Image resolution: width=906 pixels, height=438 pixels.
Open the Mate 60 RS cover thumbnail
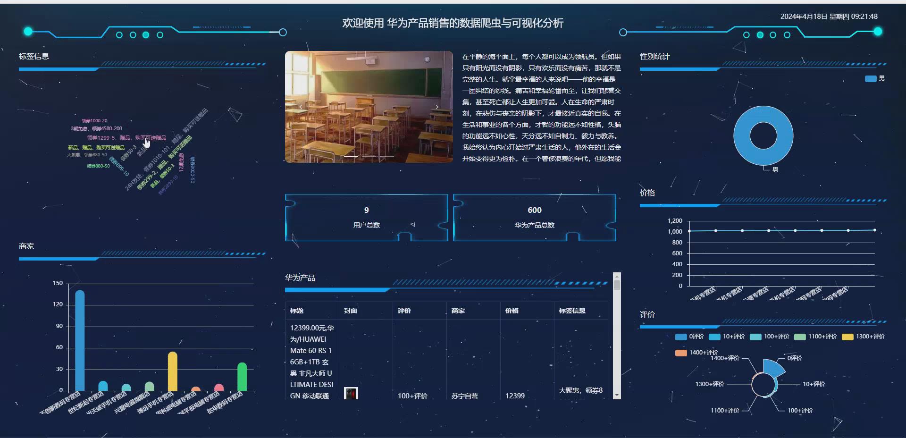[x=351, y=393]
